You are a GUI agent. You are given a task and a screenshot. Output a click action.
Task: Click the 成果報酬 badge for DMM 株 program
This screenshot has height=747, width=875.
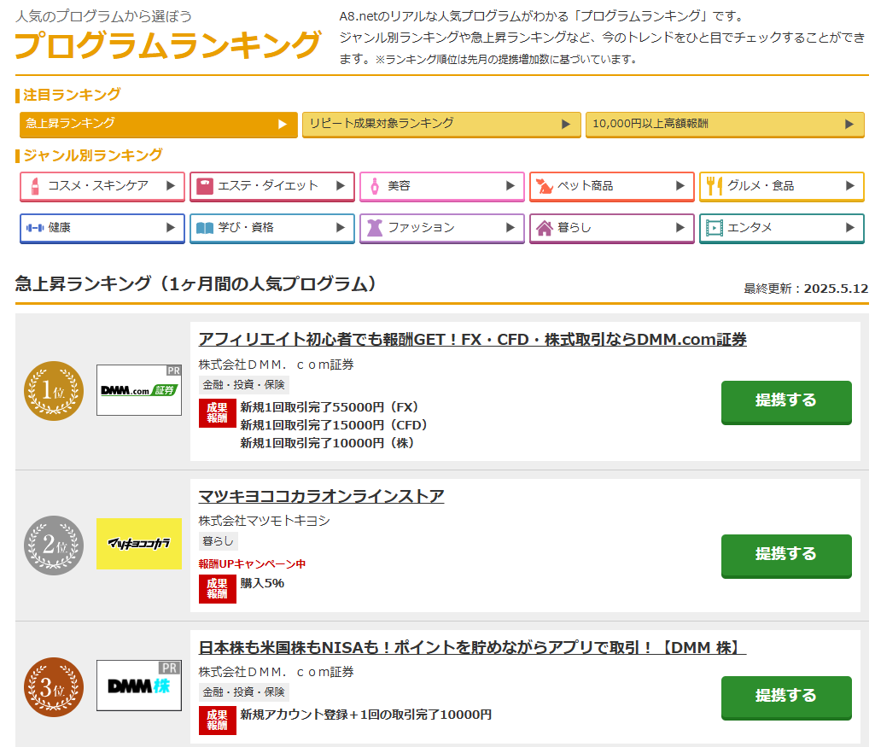coord(218,721)
